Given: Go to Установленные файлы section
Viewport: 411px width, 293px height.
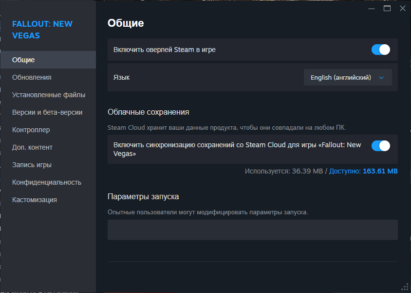Looking at the screenshot, I should (48, 95).
